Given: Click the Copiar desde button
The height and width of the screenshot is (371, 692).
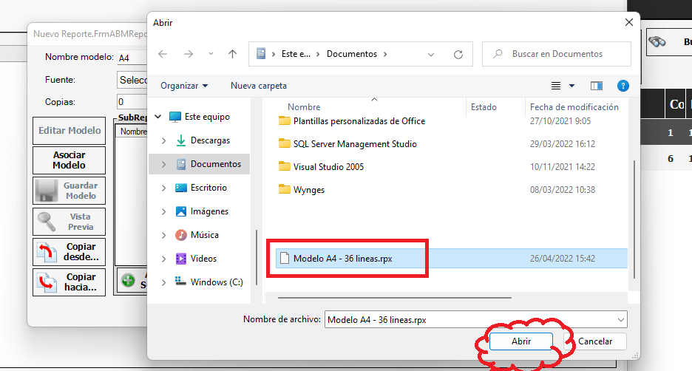Looking at the screenshot, I should pos(69,251).
